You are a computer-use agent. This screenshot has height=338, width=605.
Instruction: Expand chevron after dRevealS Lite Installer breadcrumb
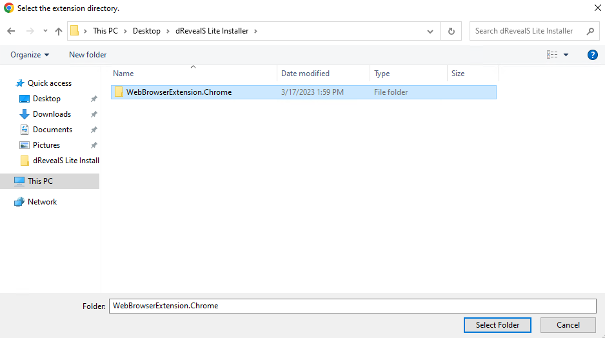[255, 31]
